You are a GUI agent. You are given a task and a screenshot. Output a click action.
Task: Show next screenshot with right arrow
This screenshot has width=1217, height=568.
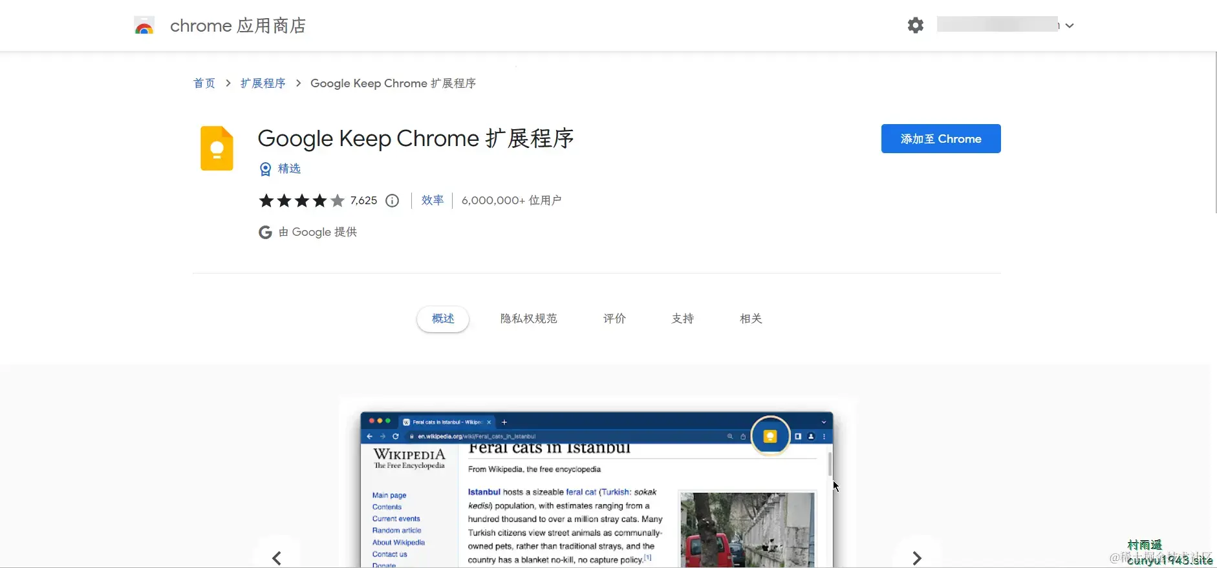916,558
